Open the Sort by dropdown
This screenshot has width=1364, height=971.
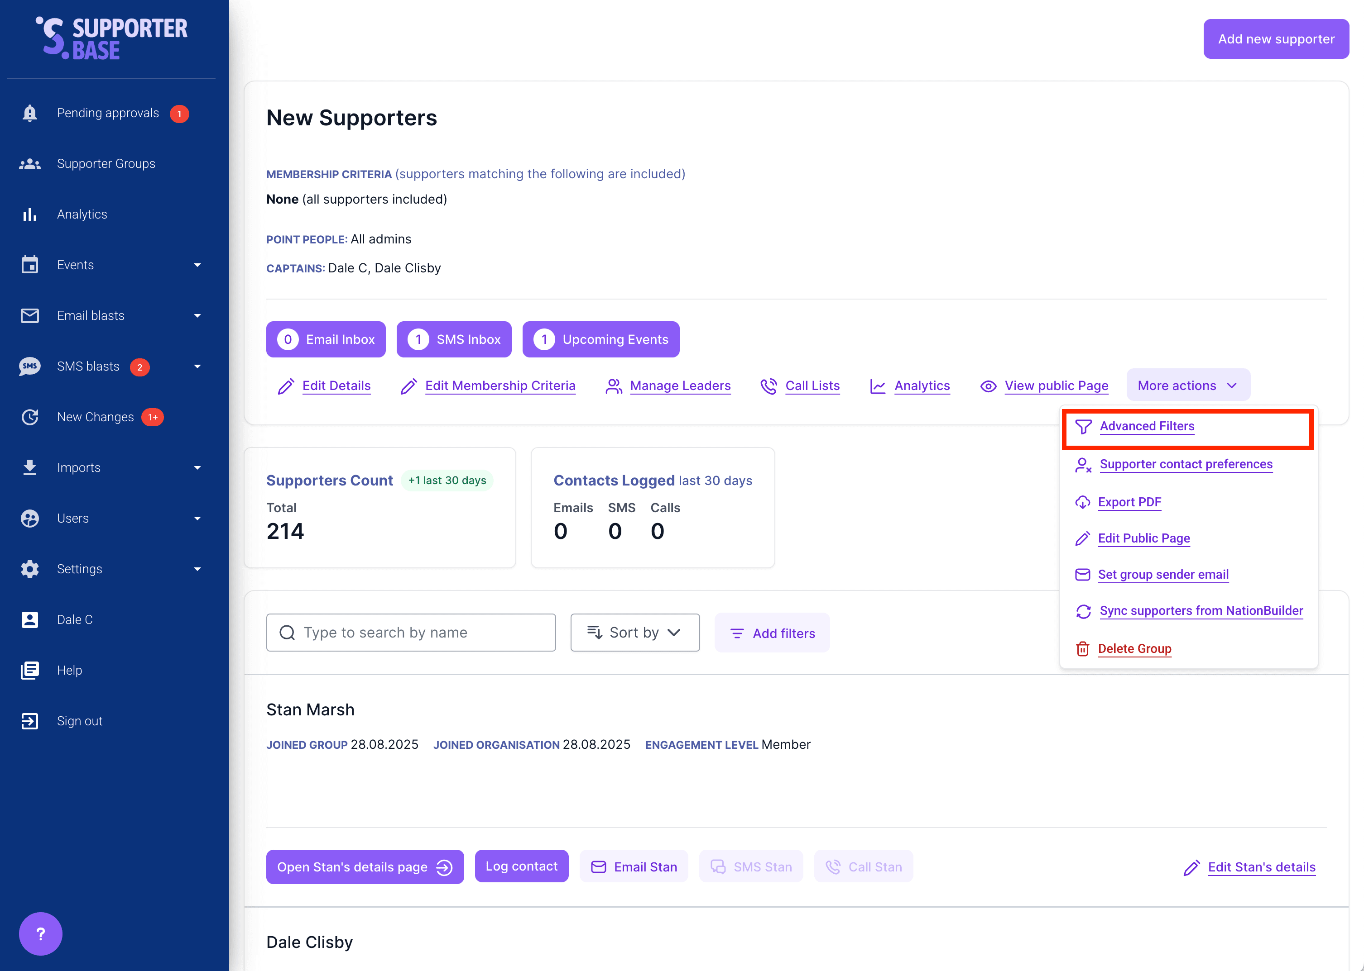pos(634,633)
